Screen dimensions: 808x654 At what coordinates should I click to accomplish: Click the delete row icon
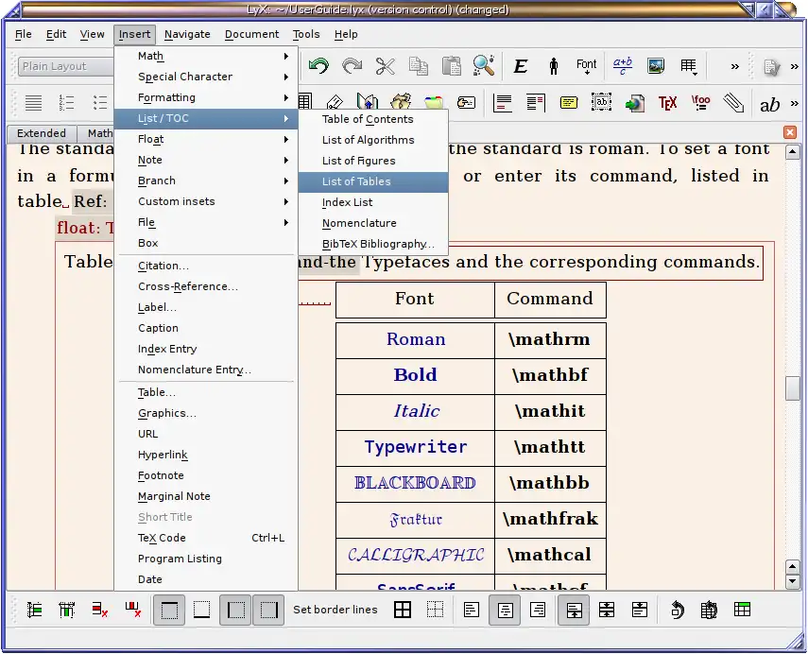coord(100,610)
